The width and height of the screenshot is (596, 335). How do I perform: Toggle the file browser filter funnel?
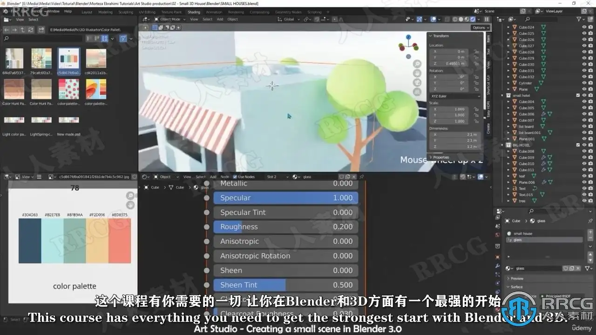point(123,39)
